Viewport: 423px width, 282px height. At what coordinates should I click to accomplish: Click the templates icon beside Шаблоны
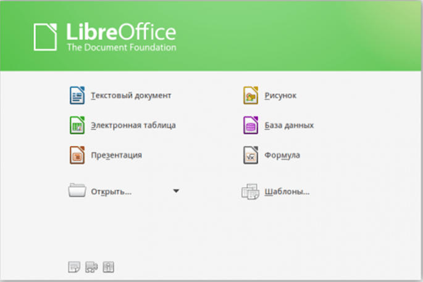[250, 191]
